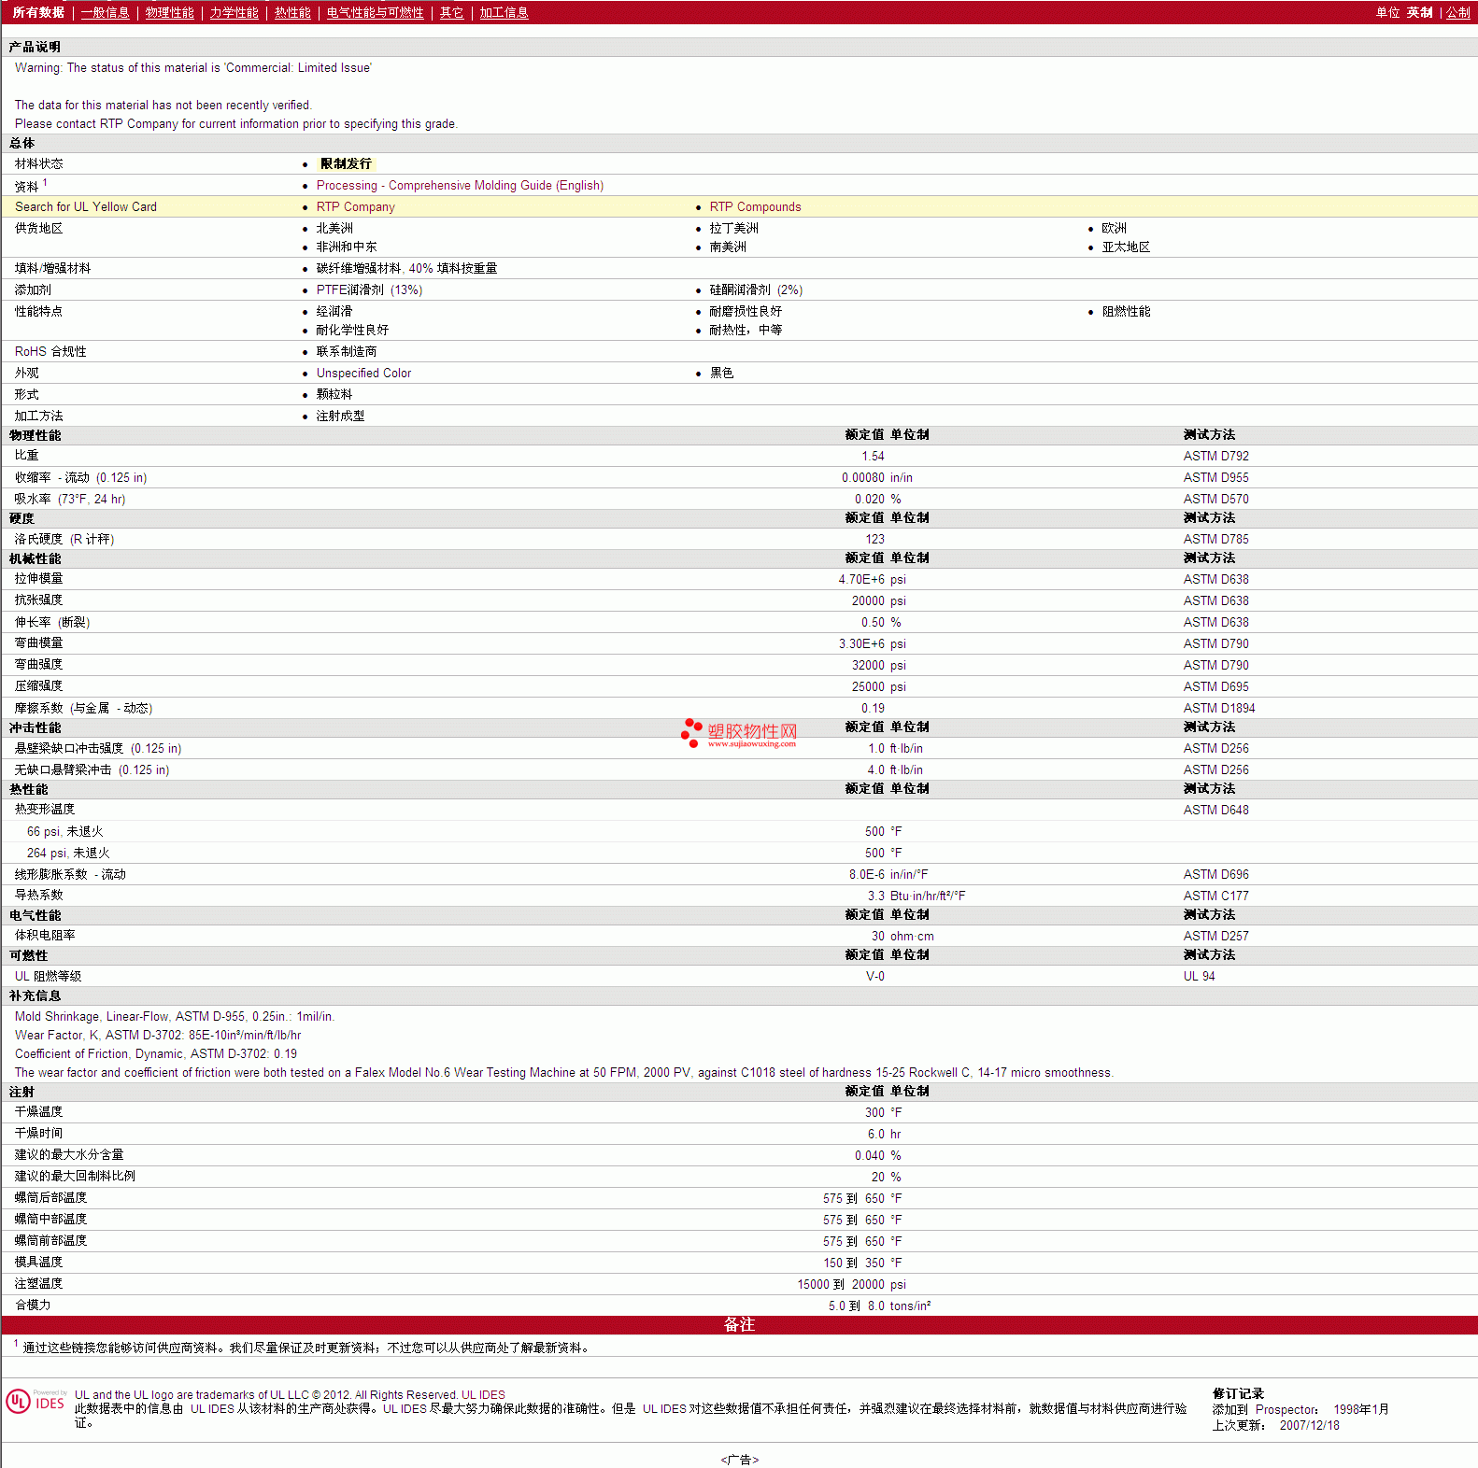Image resolution: width=1478 pixels, height=1468 pixels.
Task: Select 英制 units option
Action: pos(1419,13)
